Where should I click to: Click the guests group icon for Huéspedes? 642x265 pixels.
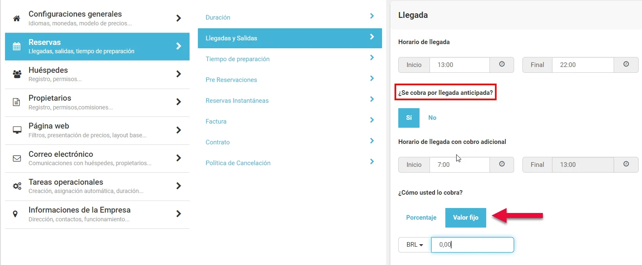[17, 74]
